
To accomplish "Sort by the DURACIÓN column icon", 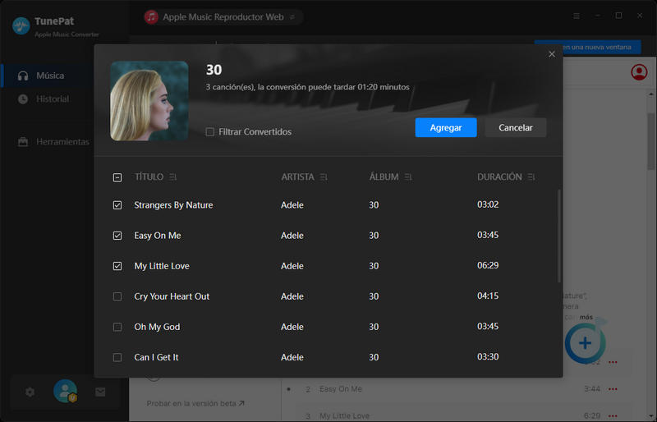I will pyautogui.click(x=532, y=177).
